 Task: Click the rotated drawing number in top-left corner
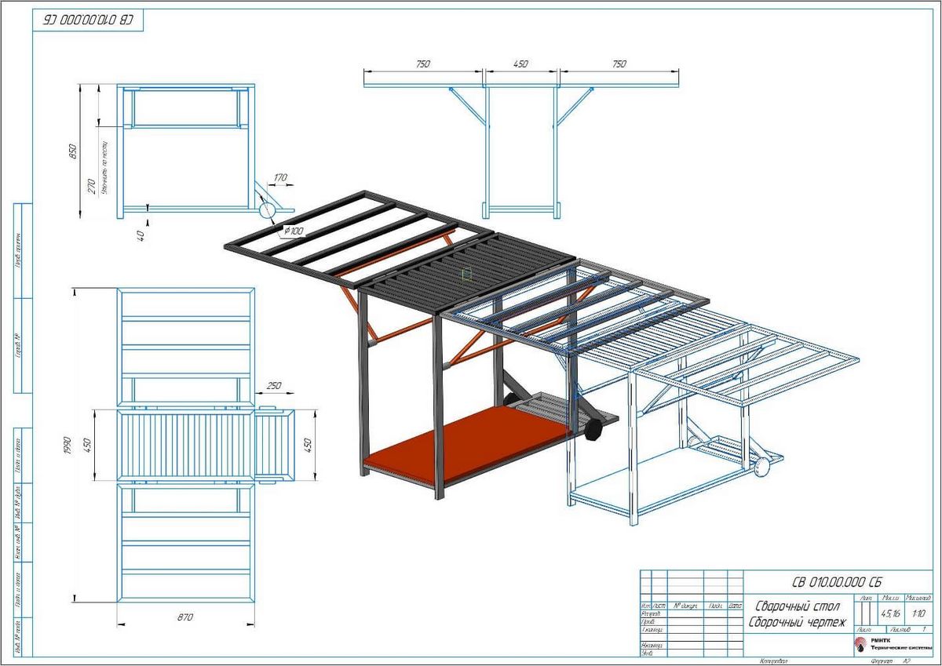click(88, 20)
